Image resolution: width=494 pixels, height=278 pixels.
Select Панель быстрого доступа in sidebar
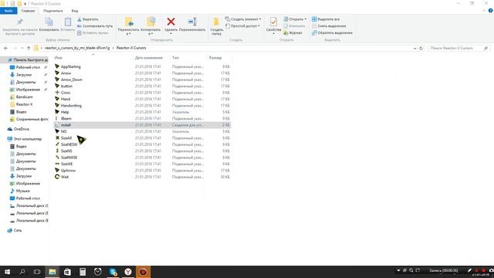pyautogui.click(x=28, y=59)
